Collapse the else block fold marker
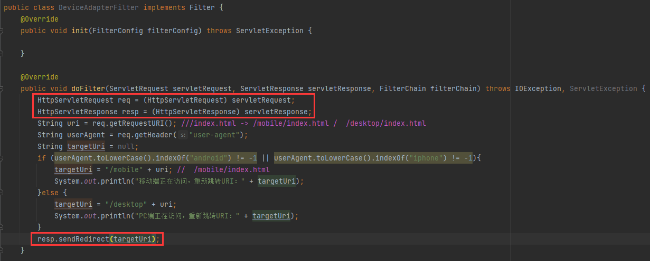This screenshot has height=261, width=650. 2,193
